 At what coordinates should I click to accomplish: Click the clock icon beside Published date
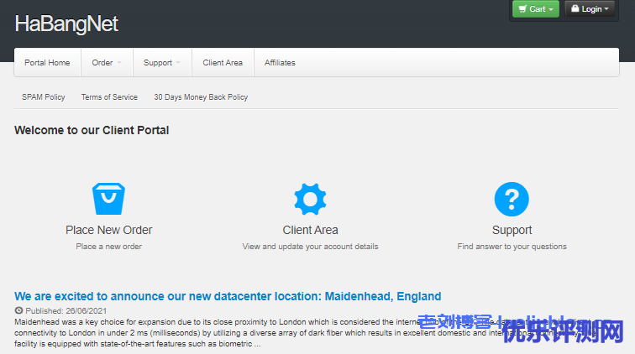click(18, 310)
